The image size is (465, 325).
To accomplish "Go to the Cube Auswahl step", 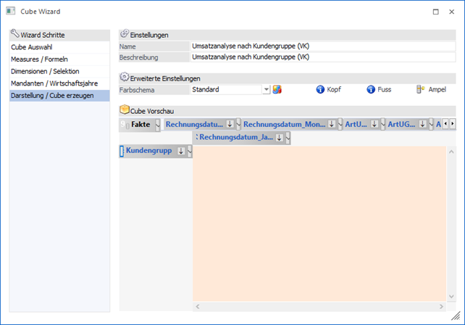I will click(x=30, y=47).
